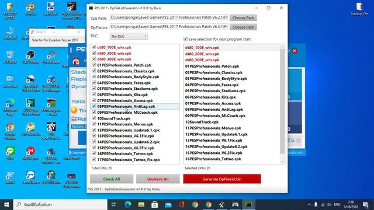Open Task View from taskbar
This screenshot has height=210, width=374.
click(x=114, y=205)
